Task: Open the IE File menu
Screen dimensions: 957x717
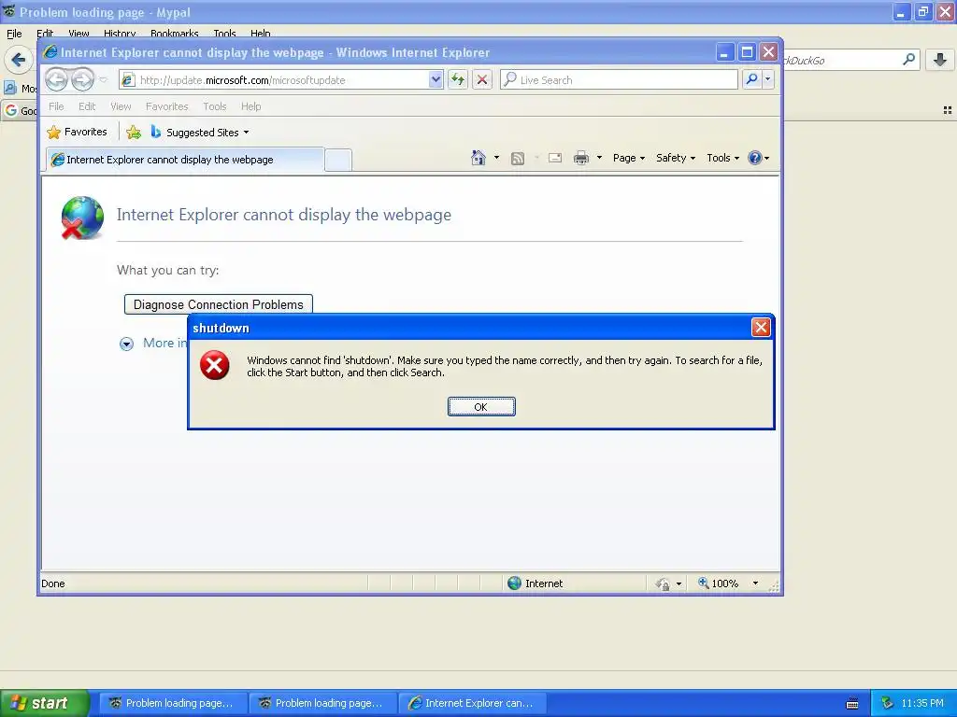Action: pos(56,106)
